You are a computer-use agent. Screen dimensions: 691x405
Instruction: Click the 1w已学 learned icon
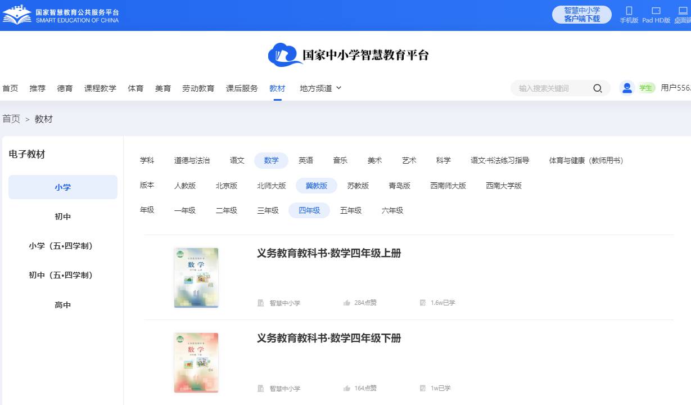(423, 388)
